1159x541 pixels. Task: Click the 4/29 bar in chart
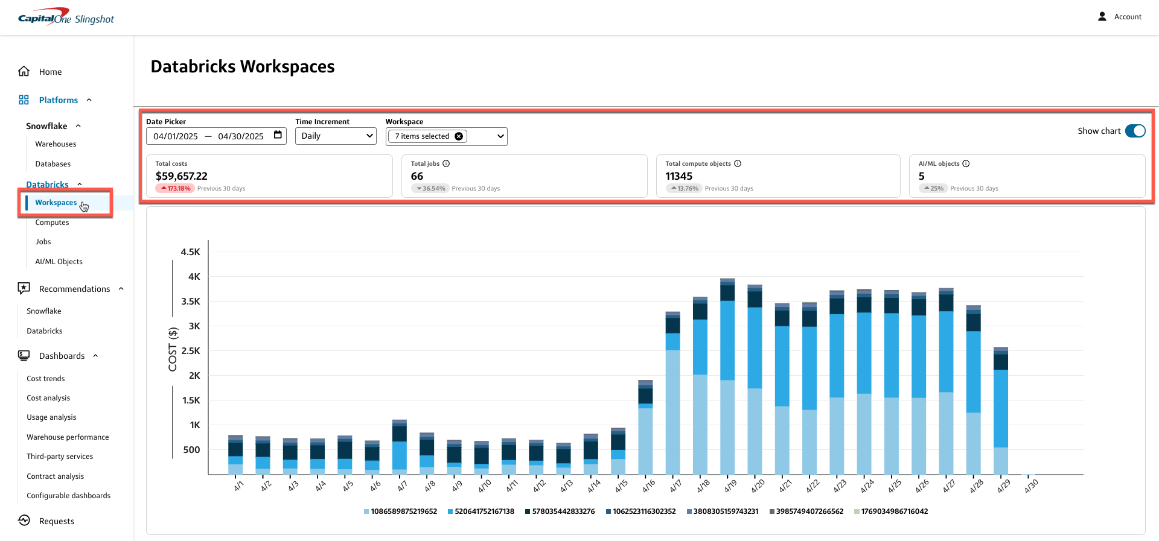click(1001, 411)
